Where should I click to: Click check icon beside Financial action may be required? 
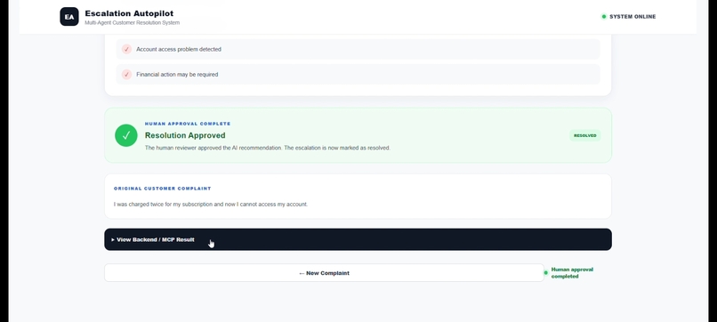[x=126, y=74]
